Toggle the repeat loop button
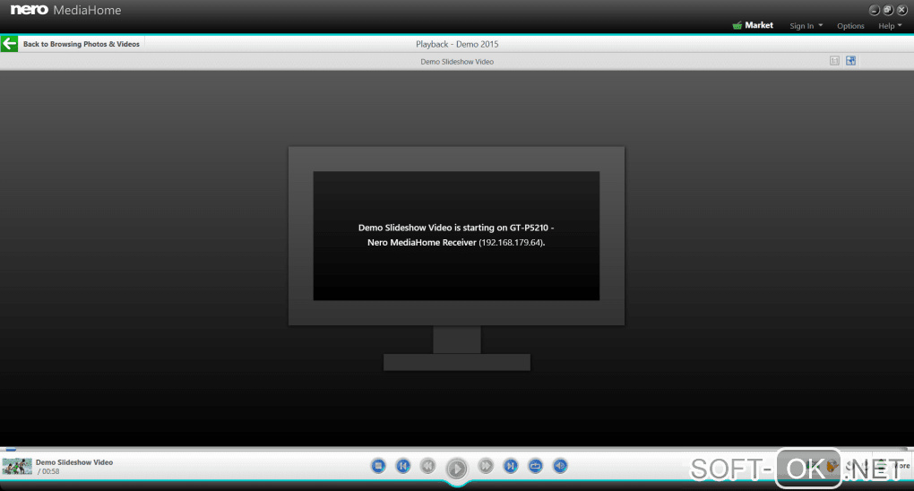The height and width of the screenshot is (491, 914). pos(535,466)
